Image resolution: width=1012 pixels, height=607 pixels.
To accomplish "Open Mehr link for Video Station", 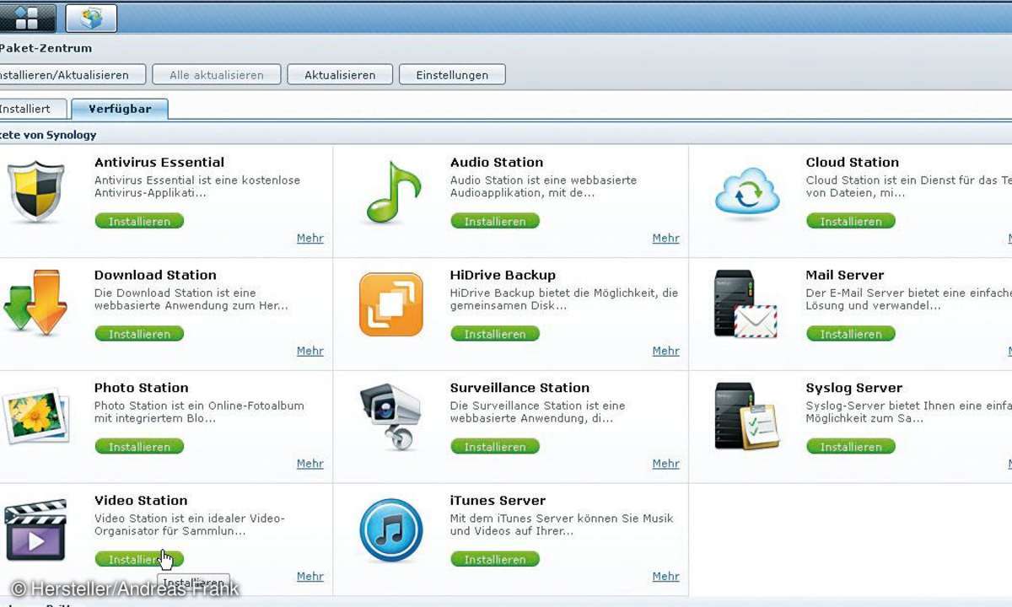I will tap(310, 577).
